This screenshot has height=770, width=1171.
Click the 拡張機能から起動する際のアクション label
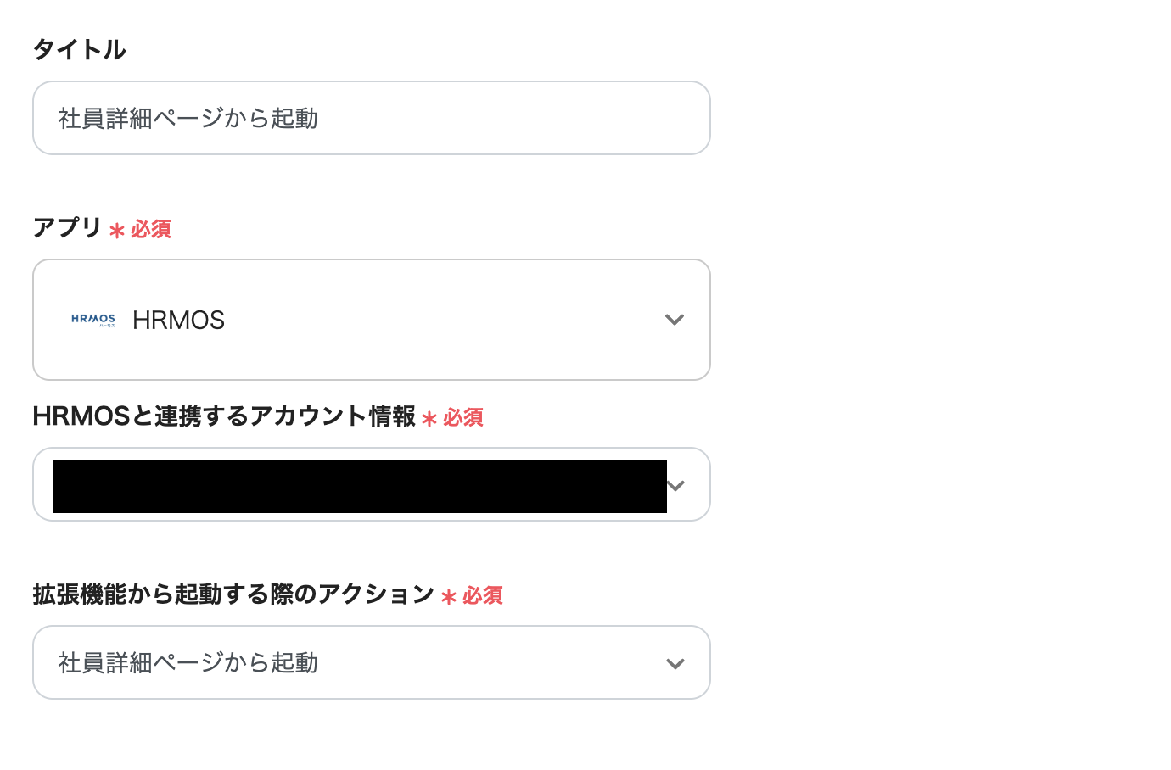pyautogui.click(x=233, y=594)
